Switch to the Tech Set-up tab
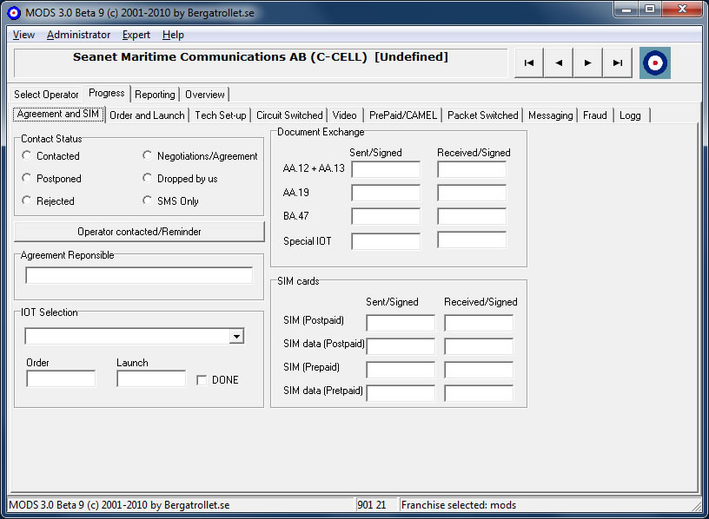Image resolution: width=709 pixels, height=519 pixels. point(220,115)
